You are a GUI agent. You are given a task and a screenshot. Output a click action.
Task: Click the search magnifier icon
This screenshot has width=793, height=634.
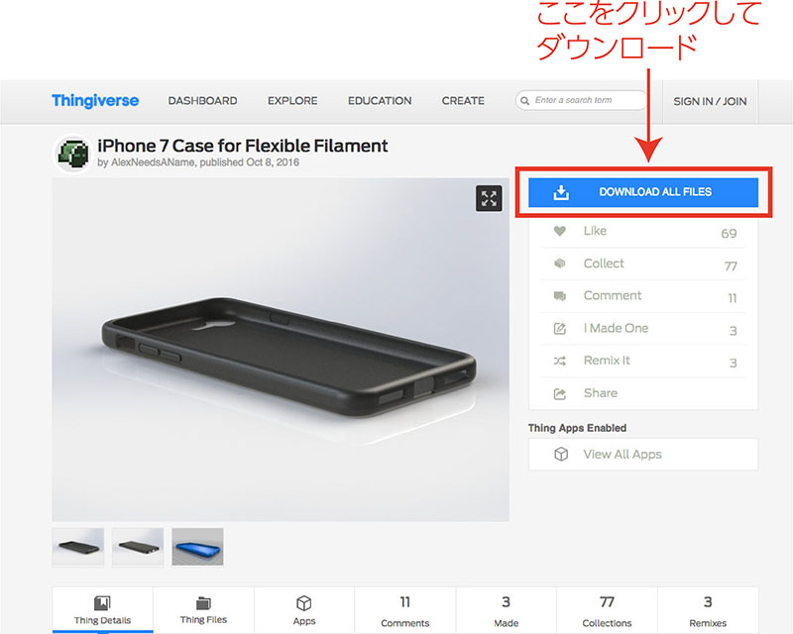coord(525,101)
